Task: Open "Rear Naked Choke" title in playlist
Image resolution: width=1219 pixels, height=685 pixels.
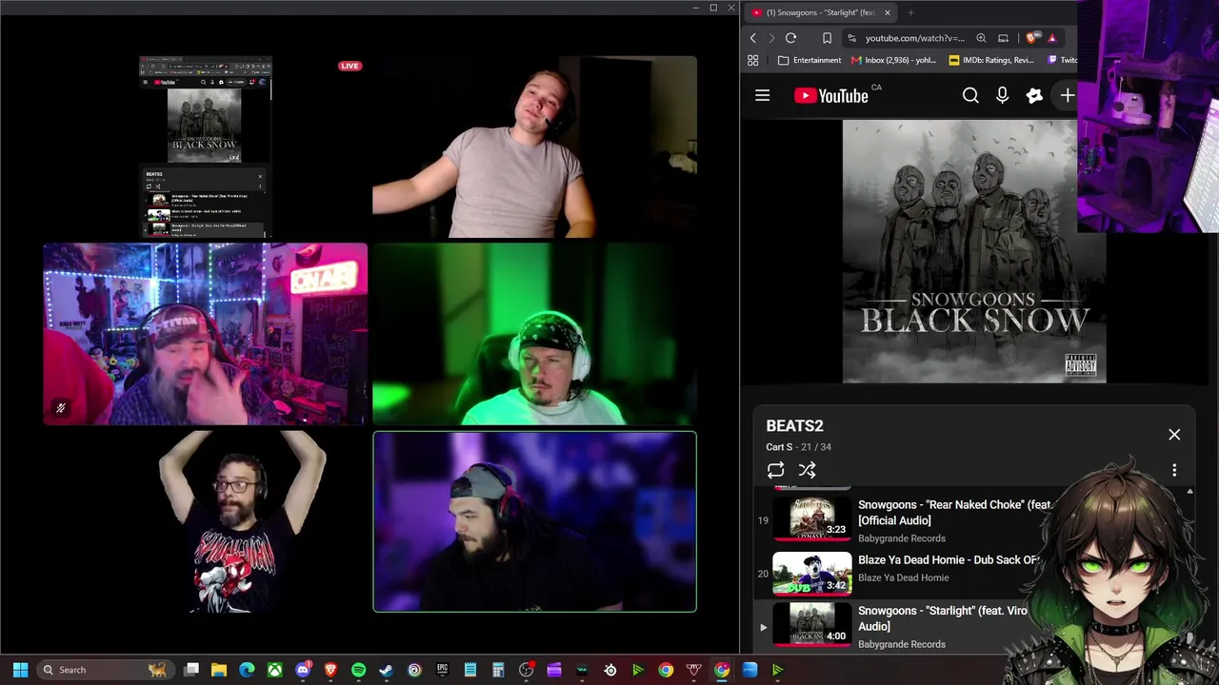Action: [x=953, y=513]
